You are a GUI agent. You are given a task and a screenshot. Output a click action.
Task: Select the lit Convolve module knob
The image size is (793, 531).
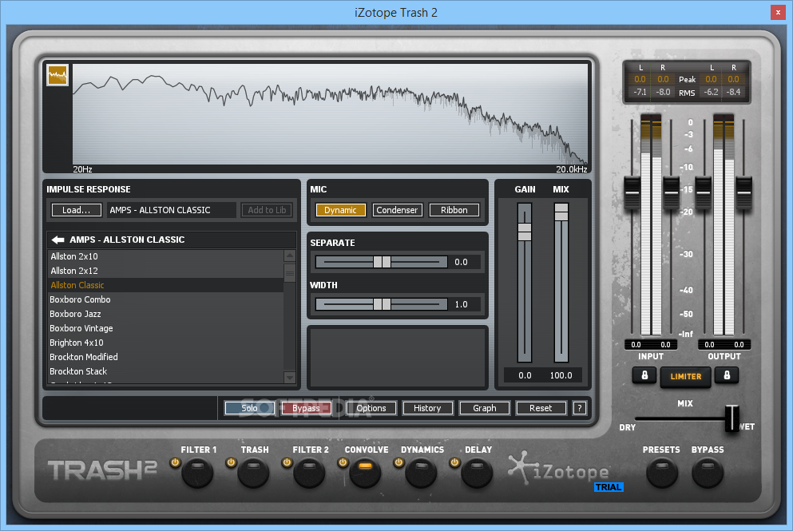click(x=365, y=473)
